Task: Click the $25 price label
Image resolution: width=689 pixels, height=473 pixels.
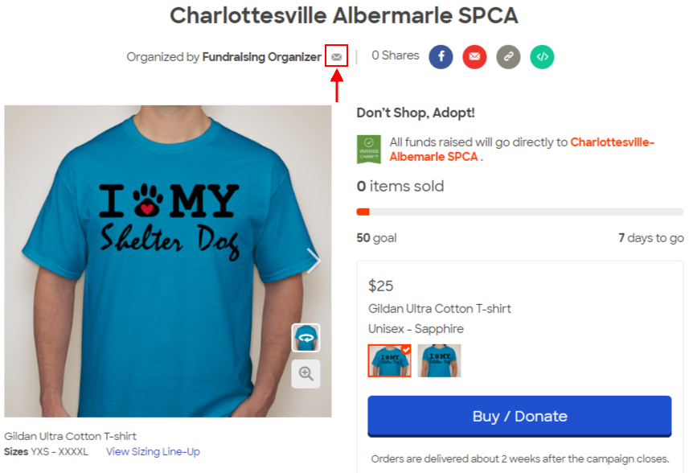Action: point(380,286)
